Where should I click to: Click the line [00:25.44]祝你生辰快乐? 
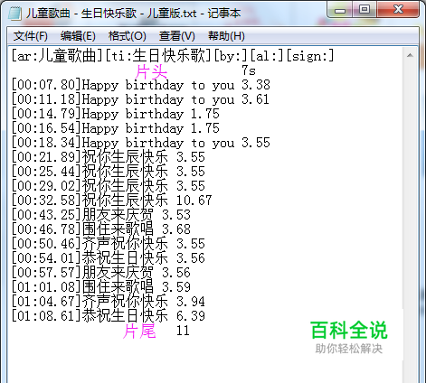pyautogui.click(x=109, y=172)
